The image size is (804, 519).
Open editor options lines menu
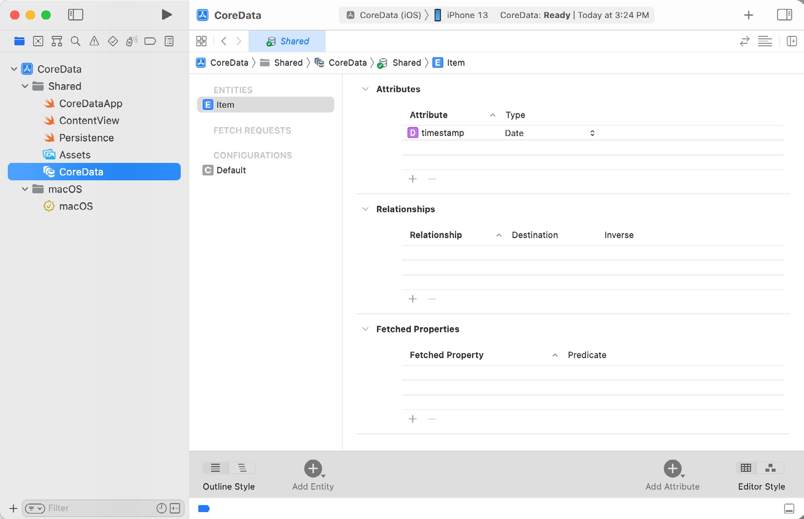[765, 41]
